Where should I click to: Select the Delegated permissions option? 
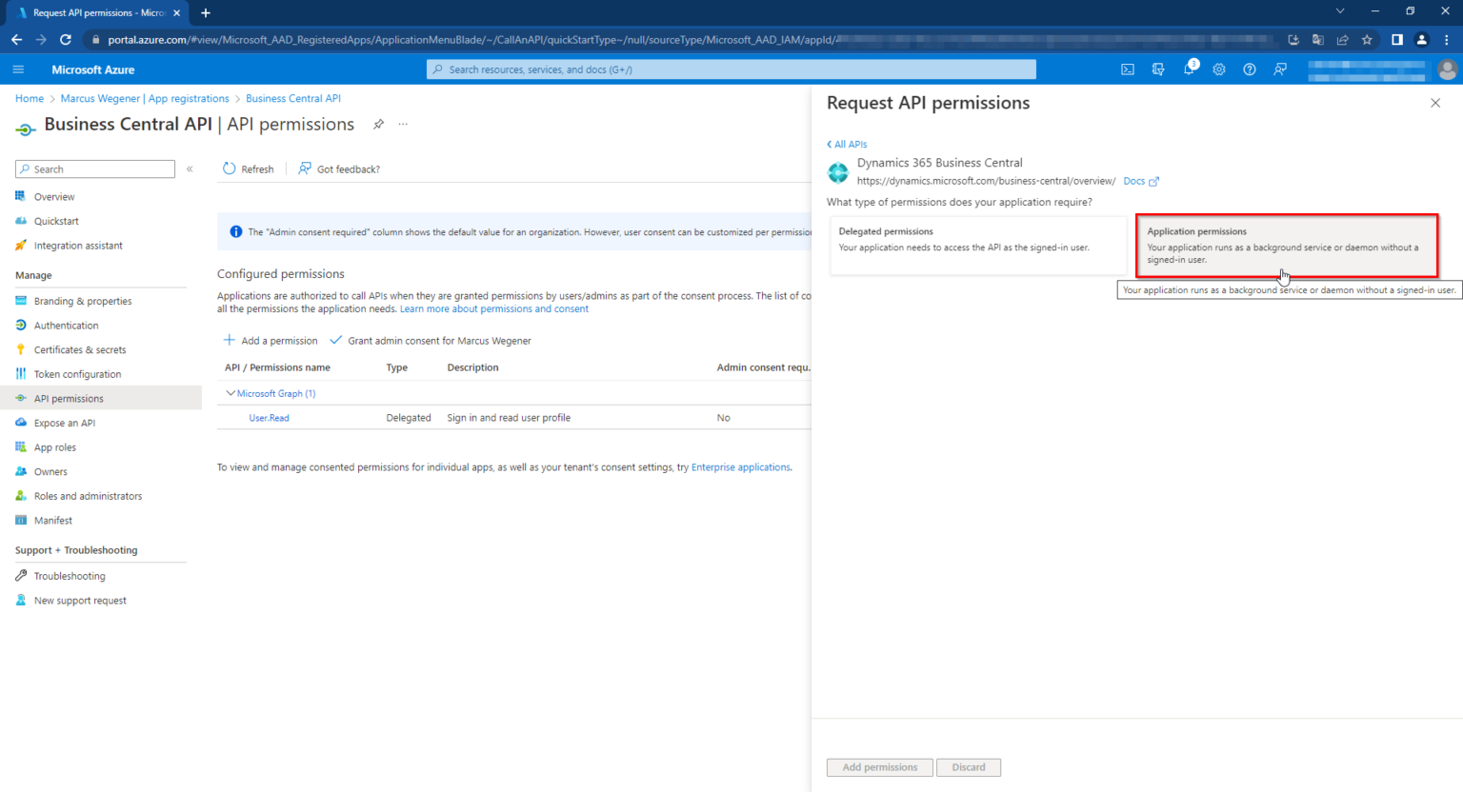click(977, 245)
